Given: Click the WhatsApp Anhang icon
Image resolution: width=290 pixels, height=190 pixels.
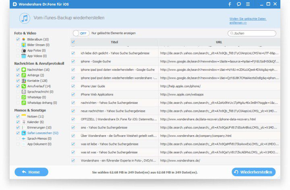Looking at the screenshot, I should (x=24, y=103).
